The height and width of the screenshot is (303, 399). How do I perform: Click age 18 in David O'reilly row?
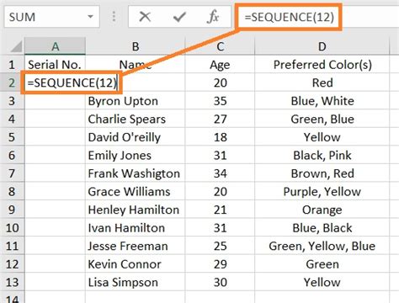click(x=220, y=137)
